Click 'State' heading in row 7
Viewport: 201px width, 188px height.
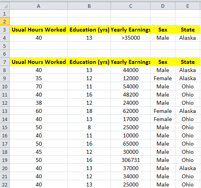point(188,62)
